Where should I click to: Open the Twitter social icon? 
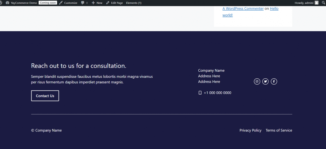265,82
